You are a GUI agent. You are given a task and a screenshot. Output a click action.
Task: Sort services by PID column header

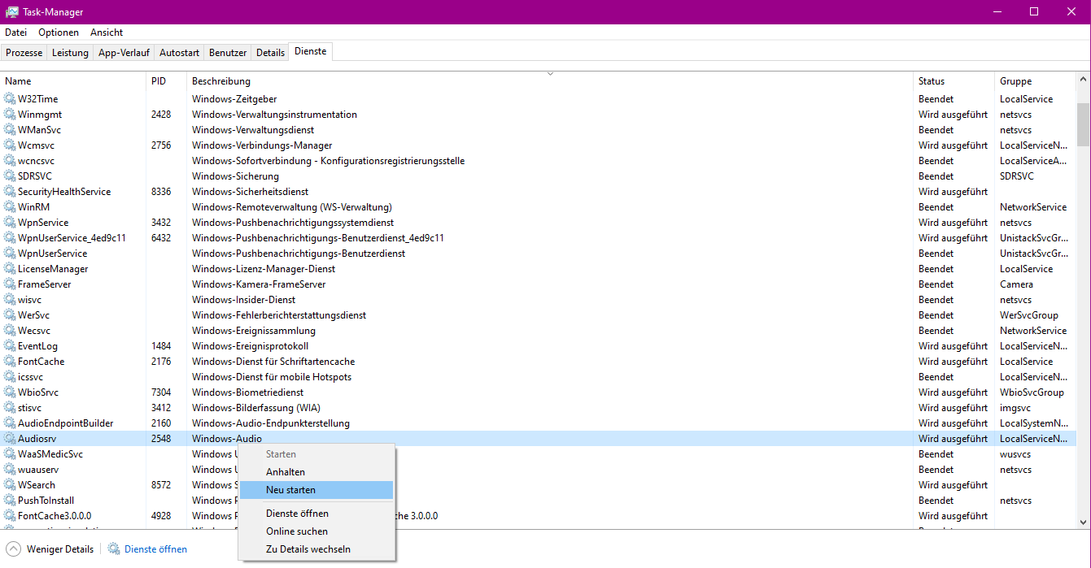click(167, 81)
